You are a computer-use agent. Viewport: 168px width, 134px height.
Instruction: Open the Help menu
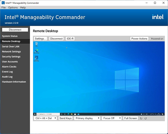point(23,8)
